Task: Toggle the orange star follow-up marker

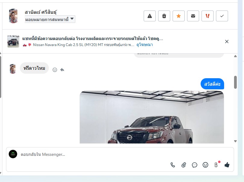Action: pos(179,16)
